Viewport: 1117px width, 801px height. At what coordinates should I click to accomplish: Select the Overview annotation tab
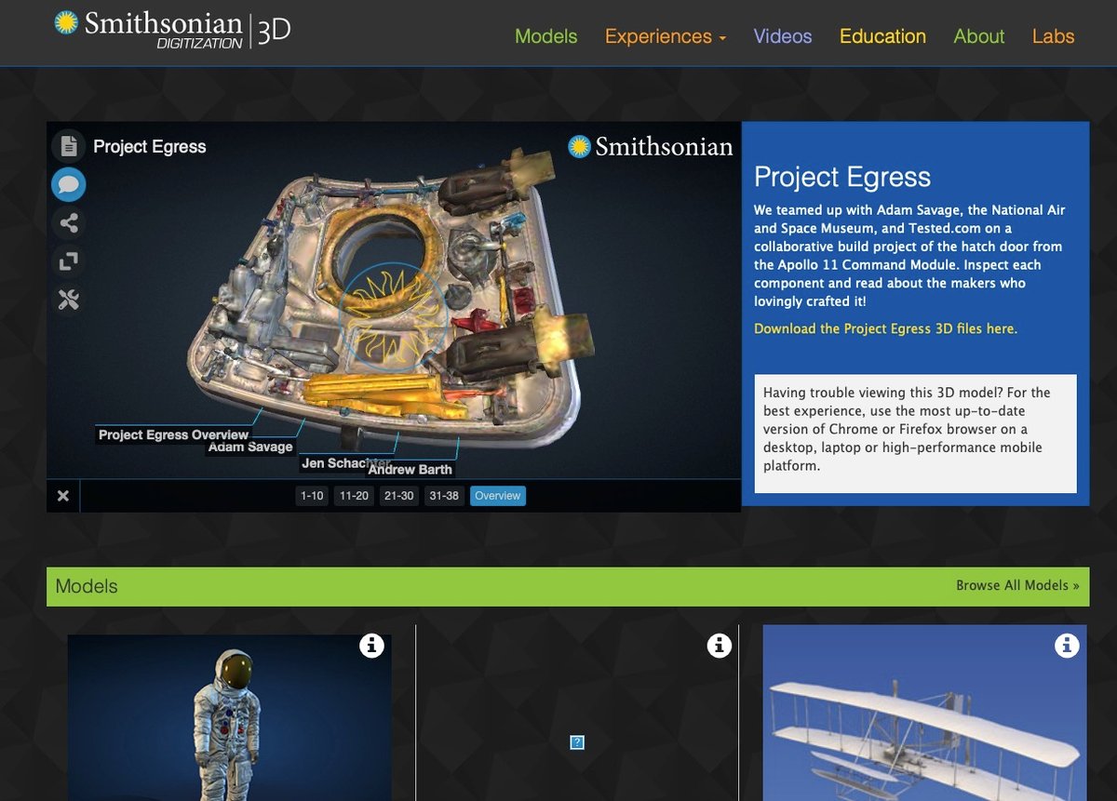coord(497,496)
